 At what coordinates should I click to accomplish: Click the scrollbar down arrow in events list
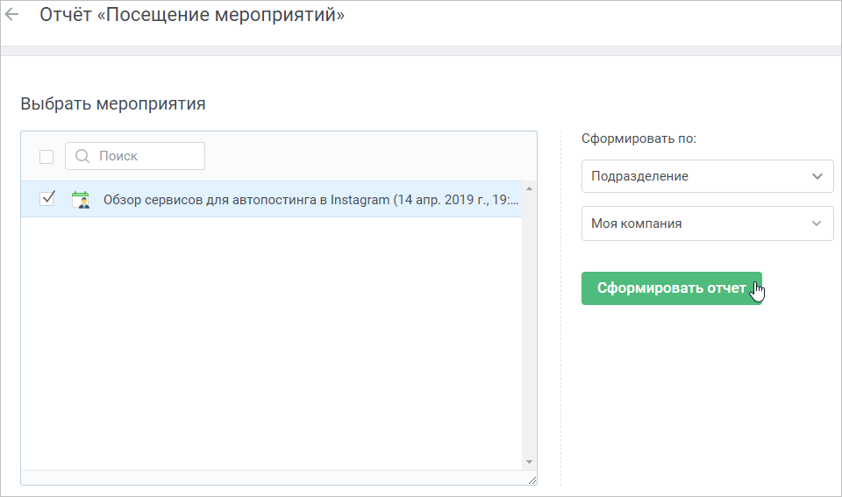(529, 462)
